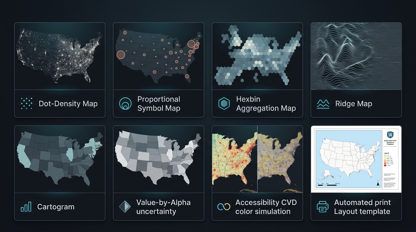Click the Proportional Symbol concentric circles icon

[x=125, y=104]
